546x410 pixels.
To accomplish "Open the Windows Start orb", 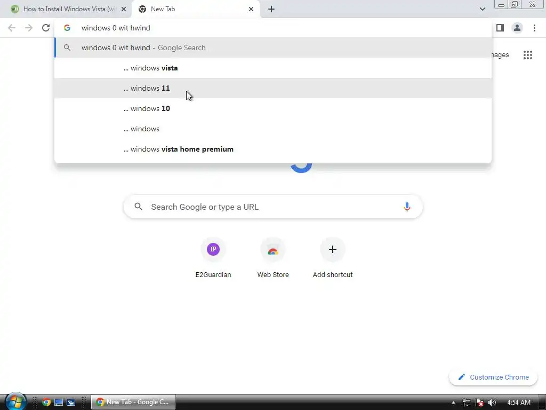I will [x=15, y=401].
